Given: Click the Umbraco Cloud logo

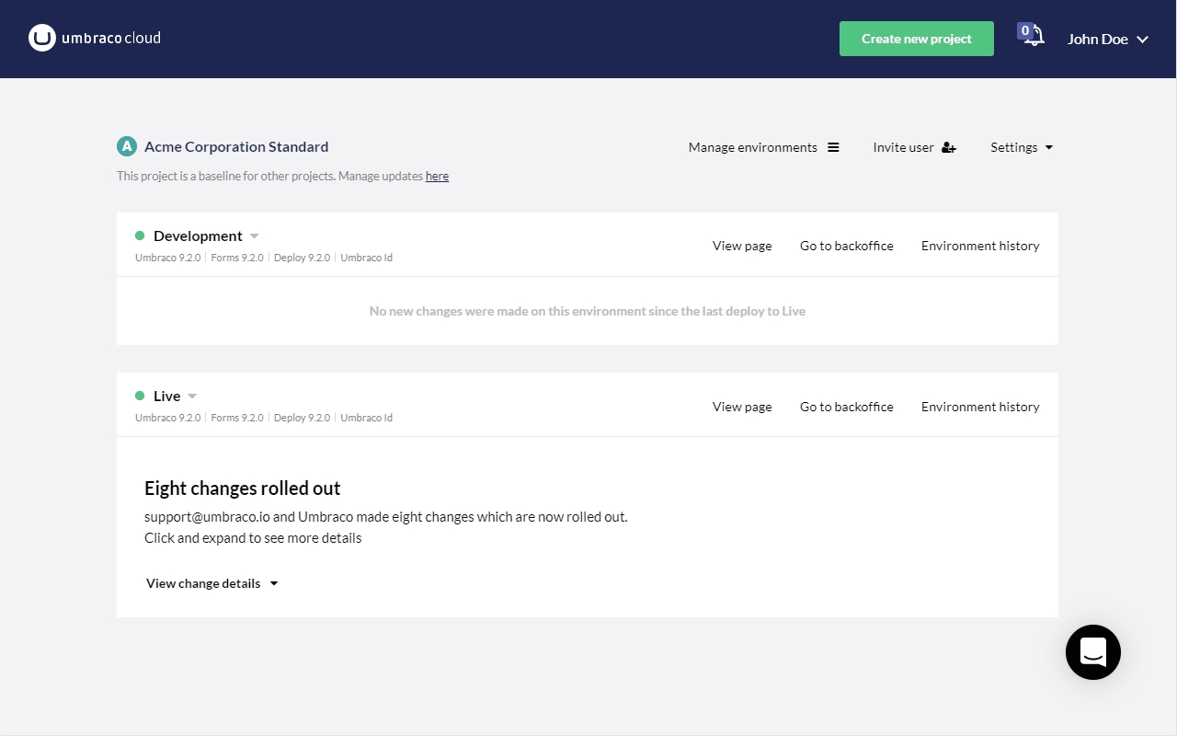Looking at the screenshot, I should click(95, 38).
